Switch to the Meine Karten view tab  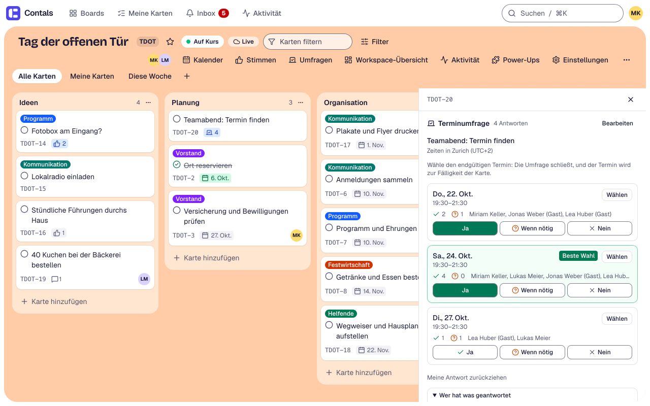coord(92,76)
